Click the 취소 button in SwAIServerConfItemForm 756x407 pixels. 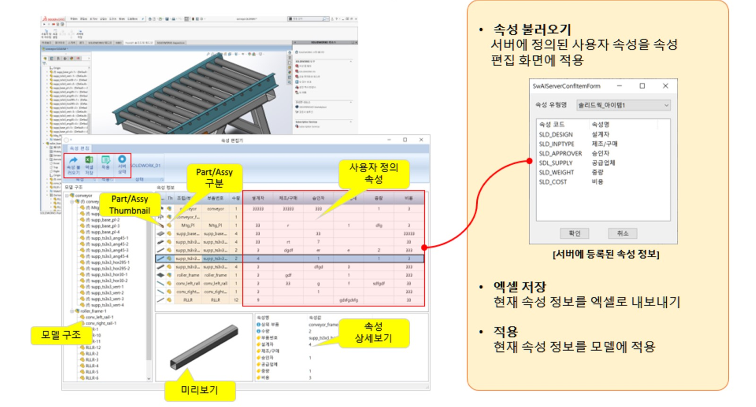(623, 233)
